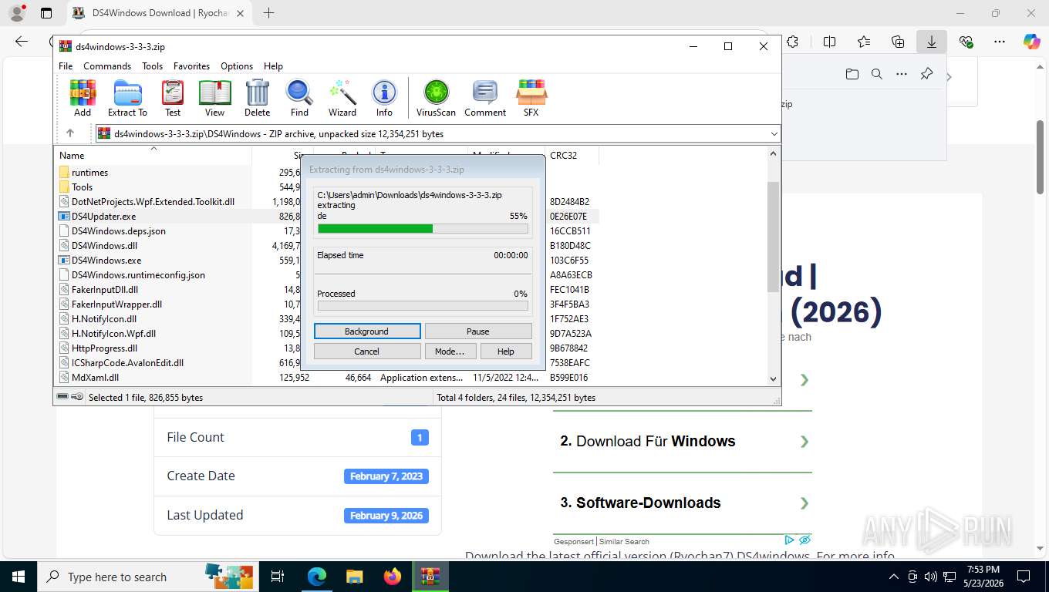
Task: Select MdXaml.dll file
Action: point(95,378)
